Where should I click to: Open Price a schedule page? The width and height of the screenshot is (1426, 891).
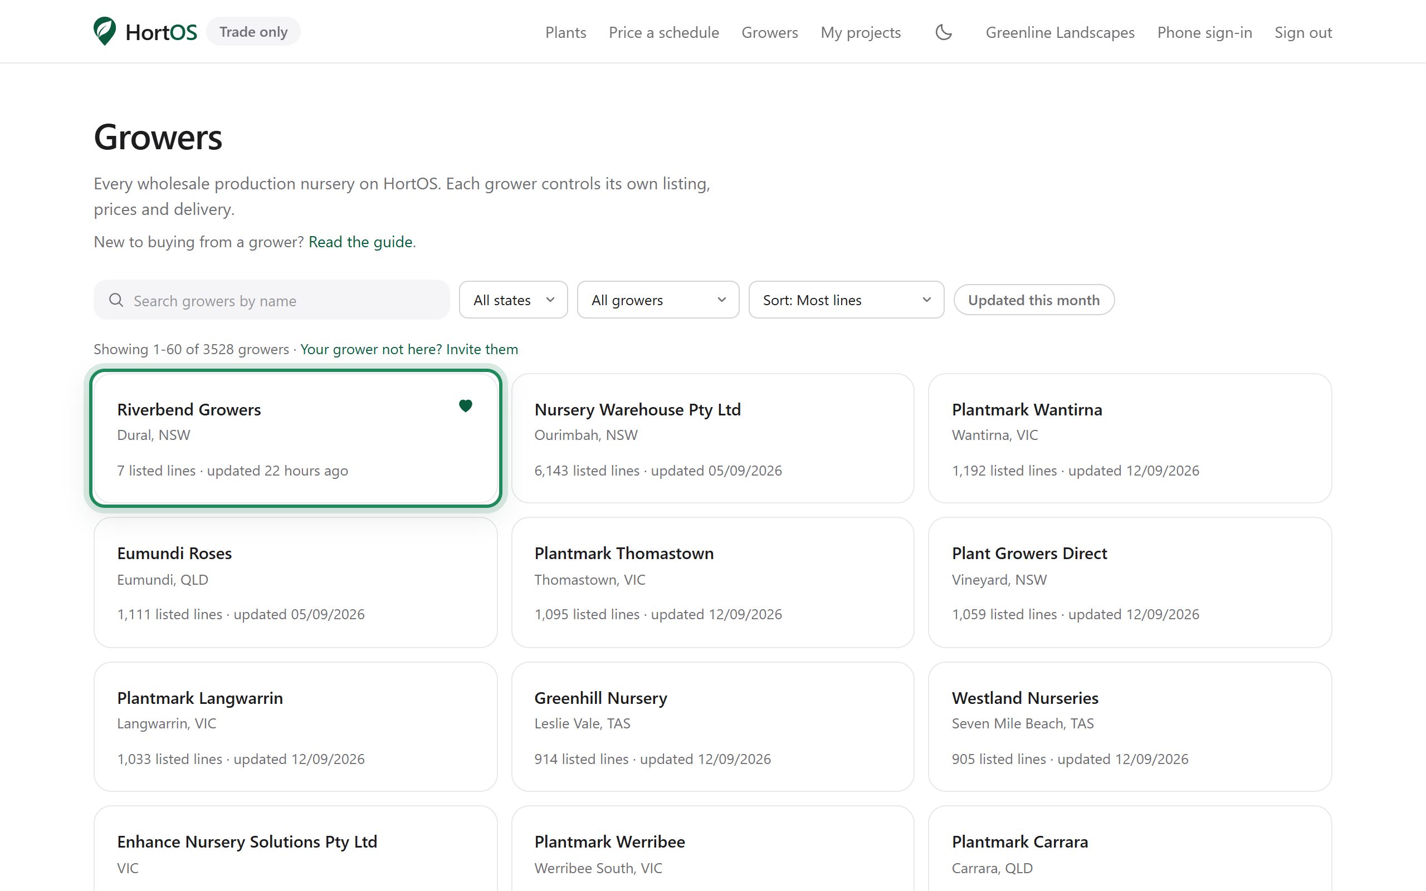(663, 32)
